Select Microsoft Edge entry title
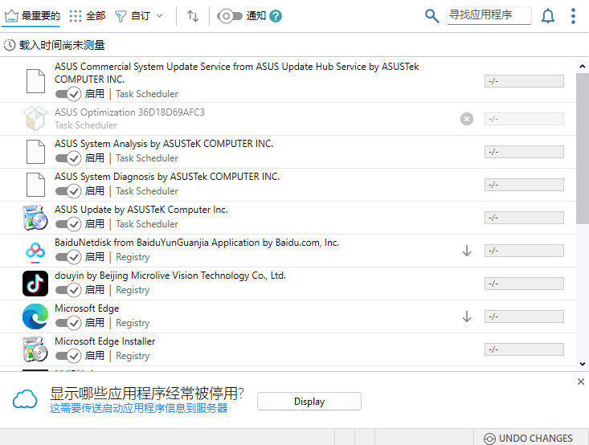This screenshot has height=445, width=589. pyautogui.click(x=87, y=308)
